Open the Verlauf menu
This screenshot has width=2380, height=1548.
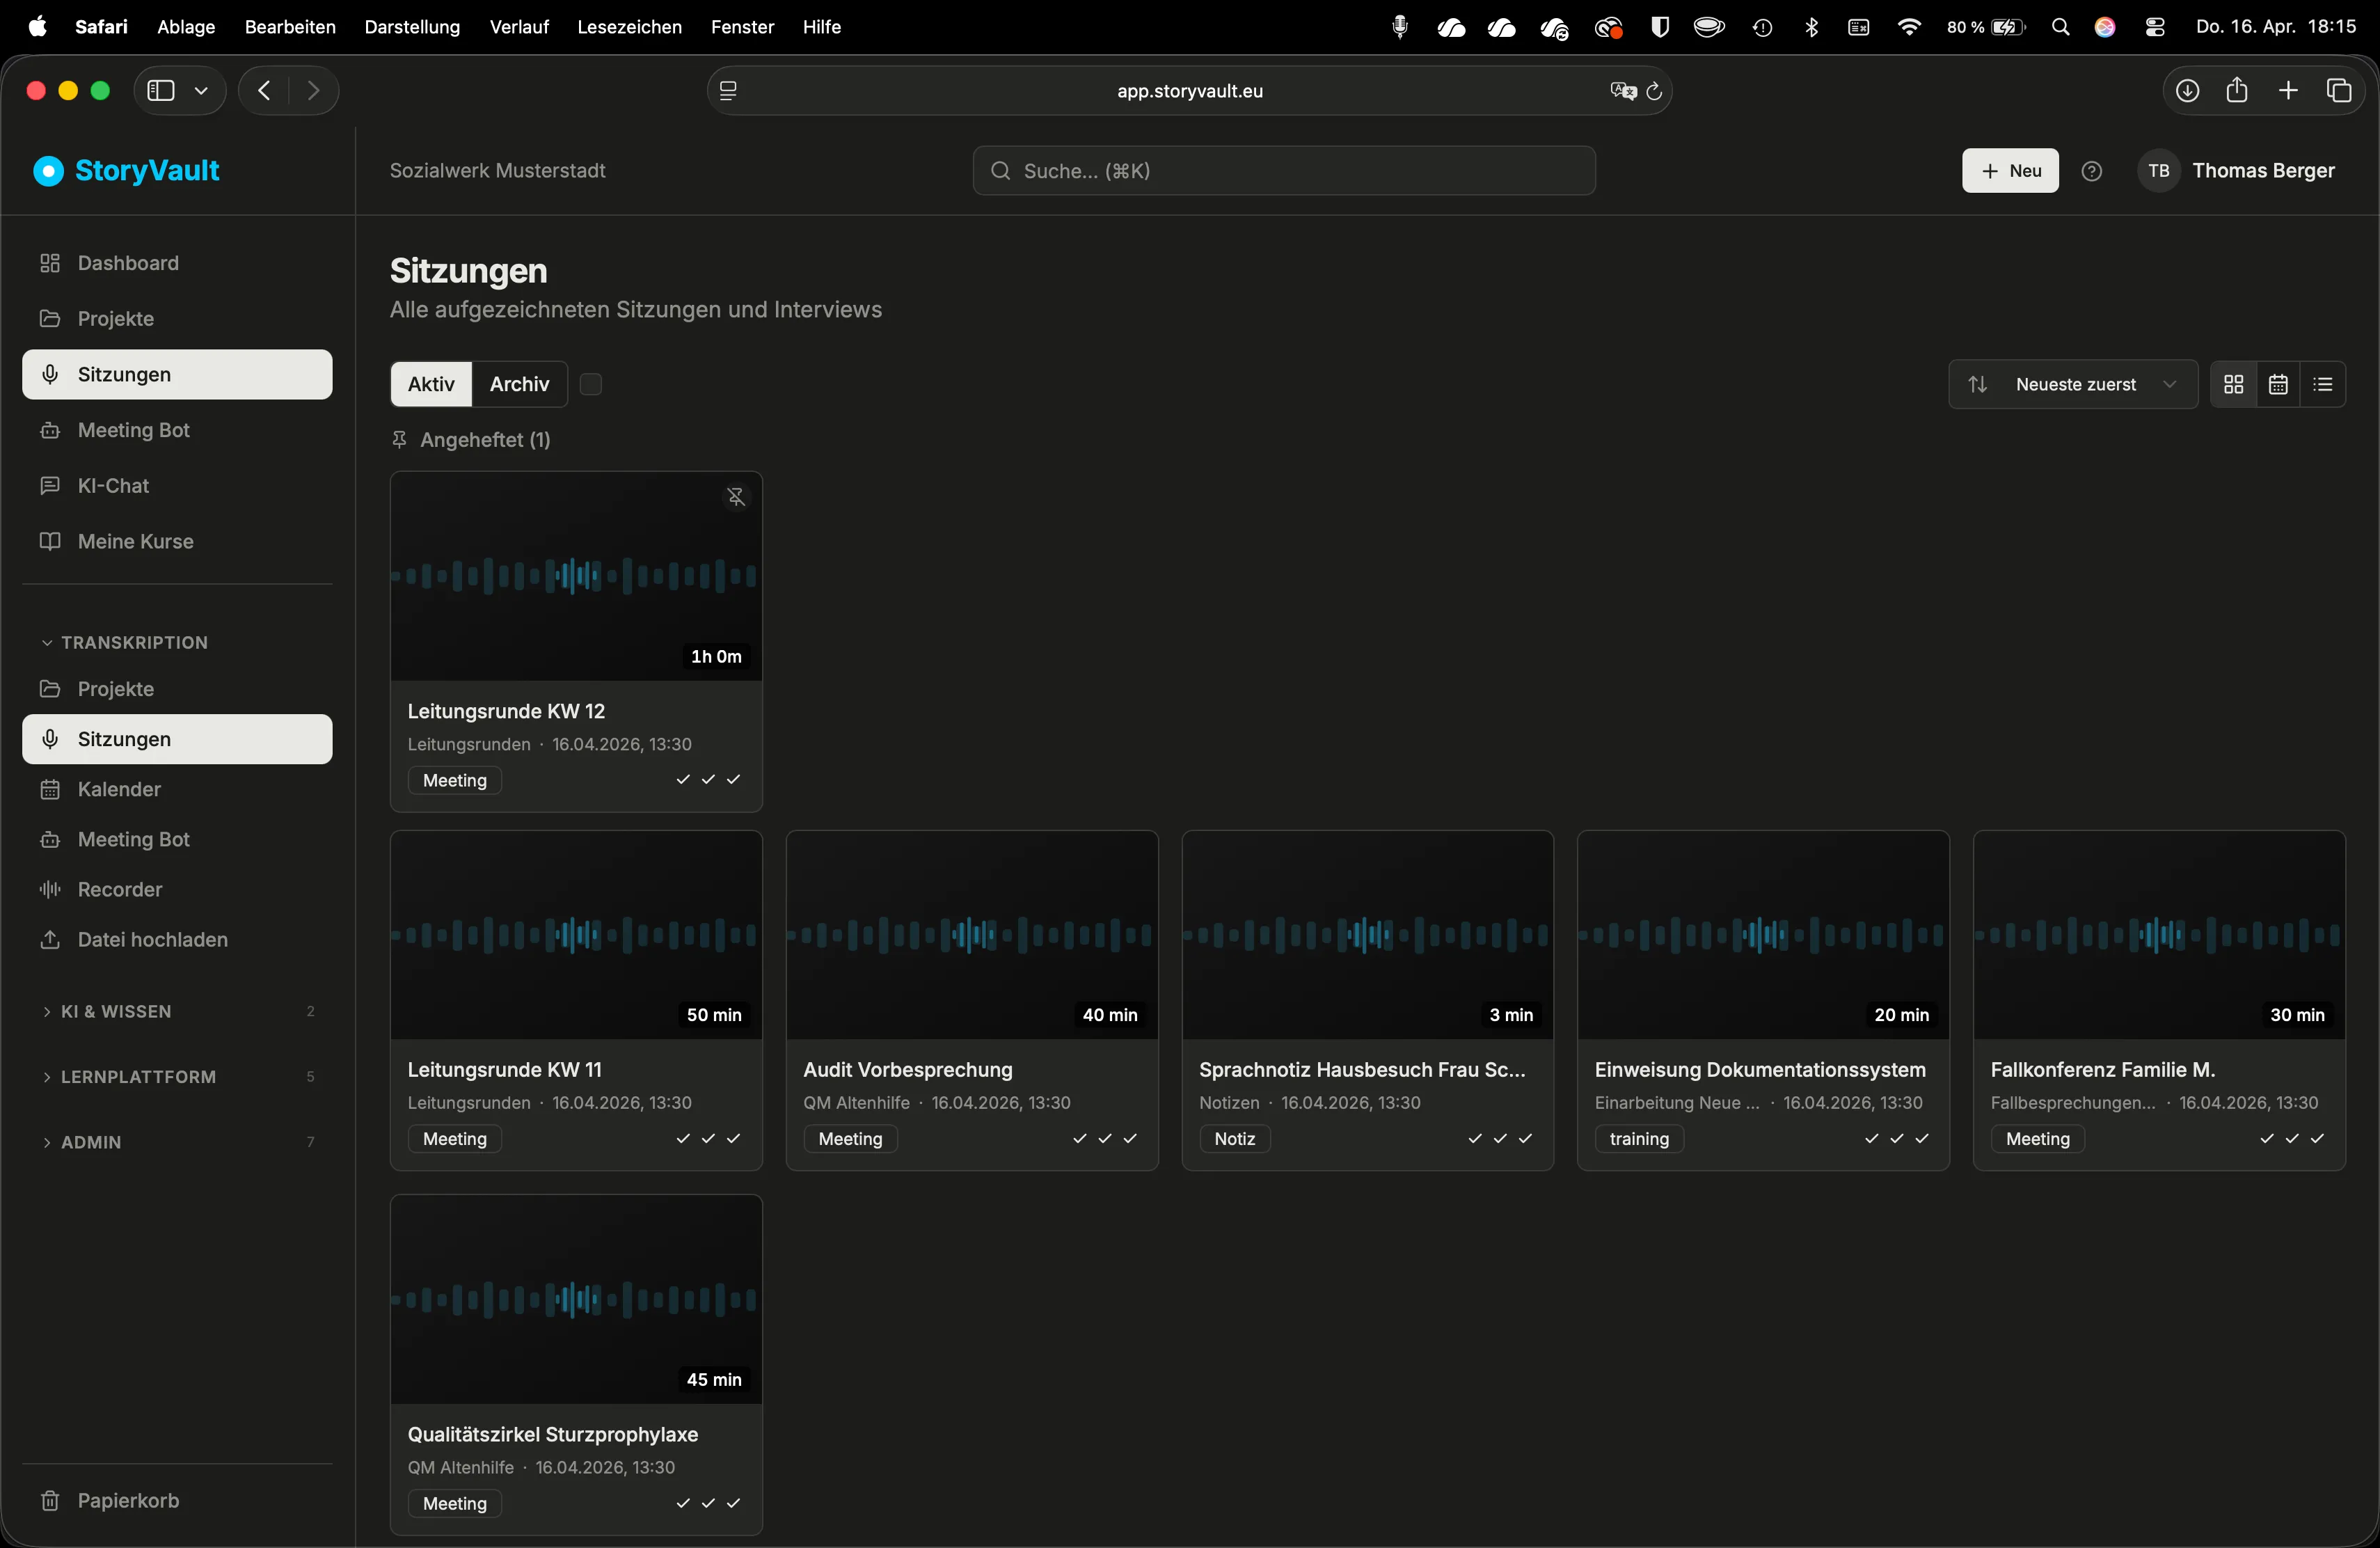pyautogui.click(x=519, y=27)
